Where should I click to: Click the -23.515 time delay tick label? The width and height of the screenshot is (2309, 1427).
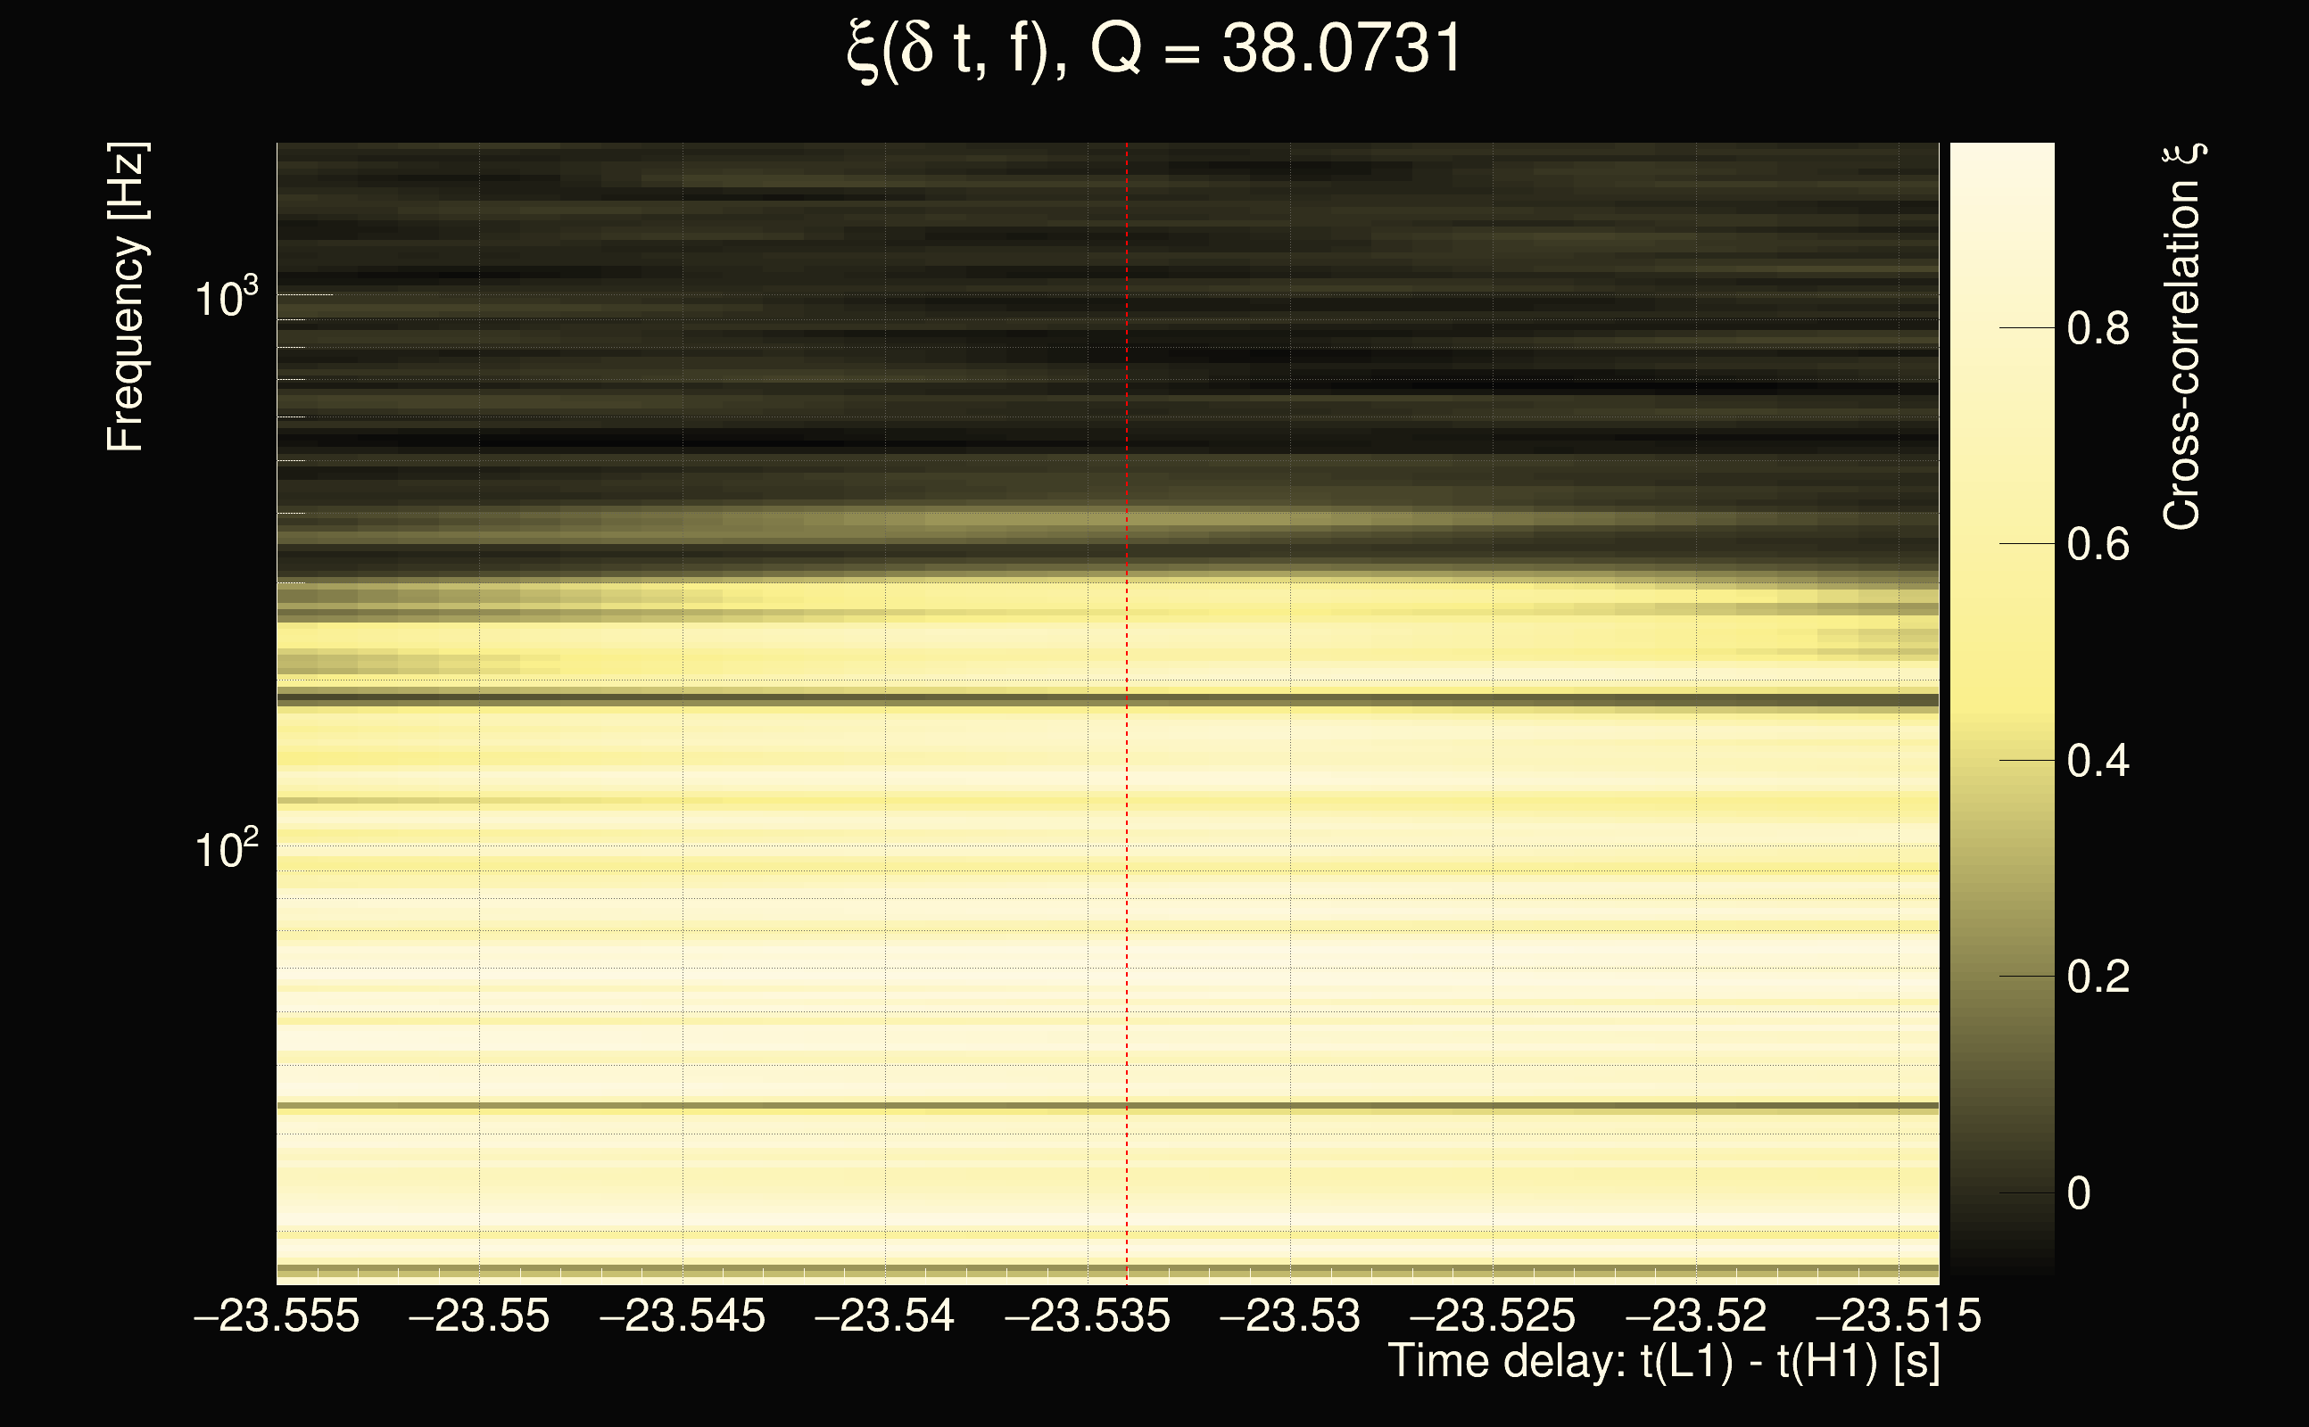click(1898, 1316)
